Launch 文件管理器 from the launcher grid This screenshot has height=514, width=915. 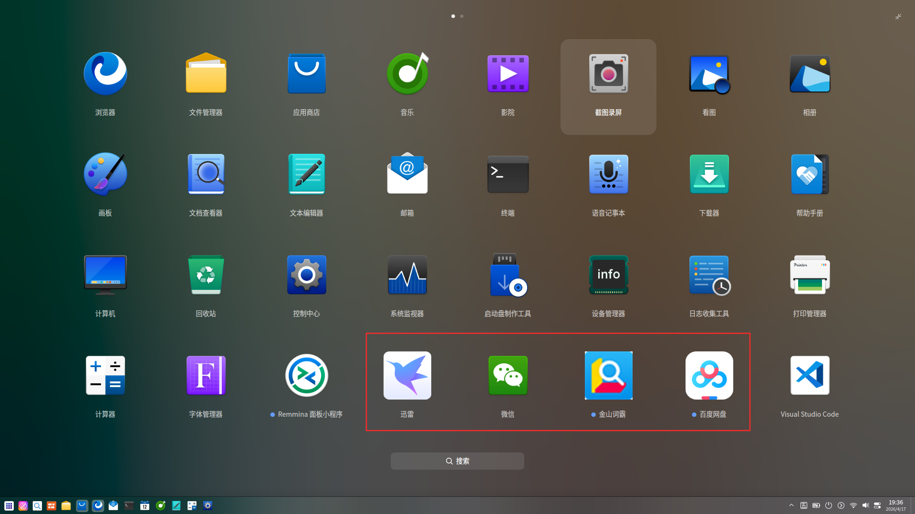206,74
